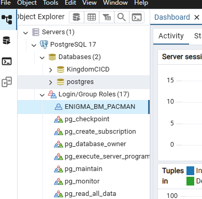The height and width of the screenshot is (199, 202).
Task: Open the Window menu
Action: click(116, 3)
